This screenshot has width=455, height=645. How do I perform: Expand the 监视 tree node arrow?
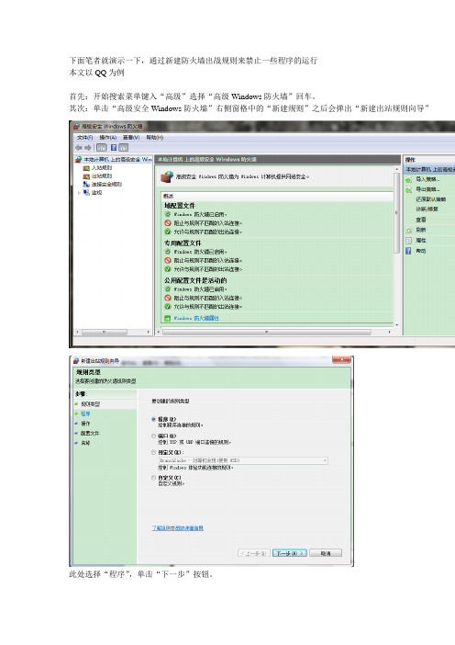click(79, 193)
